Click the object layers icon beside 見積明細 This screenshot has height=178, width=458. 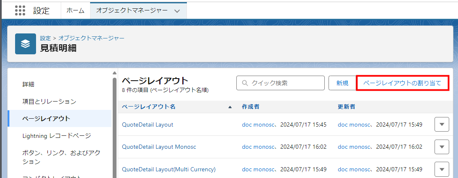coord(26,44)
